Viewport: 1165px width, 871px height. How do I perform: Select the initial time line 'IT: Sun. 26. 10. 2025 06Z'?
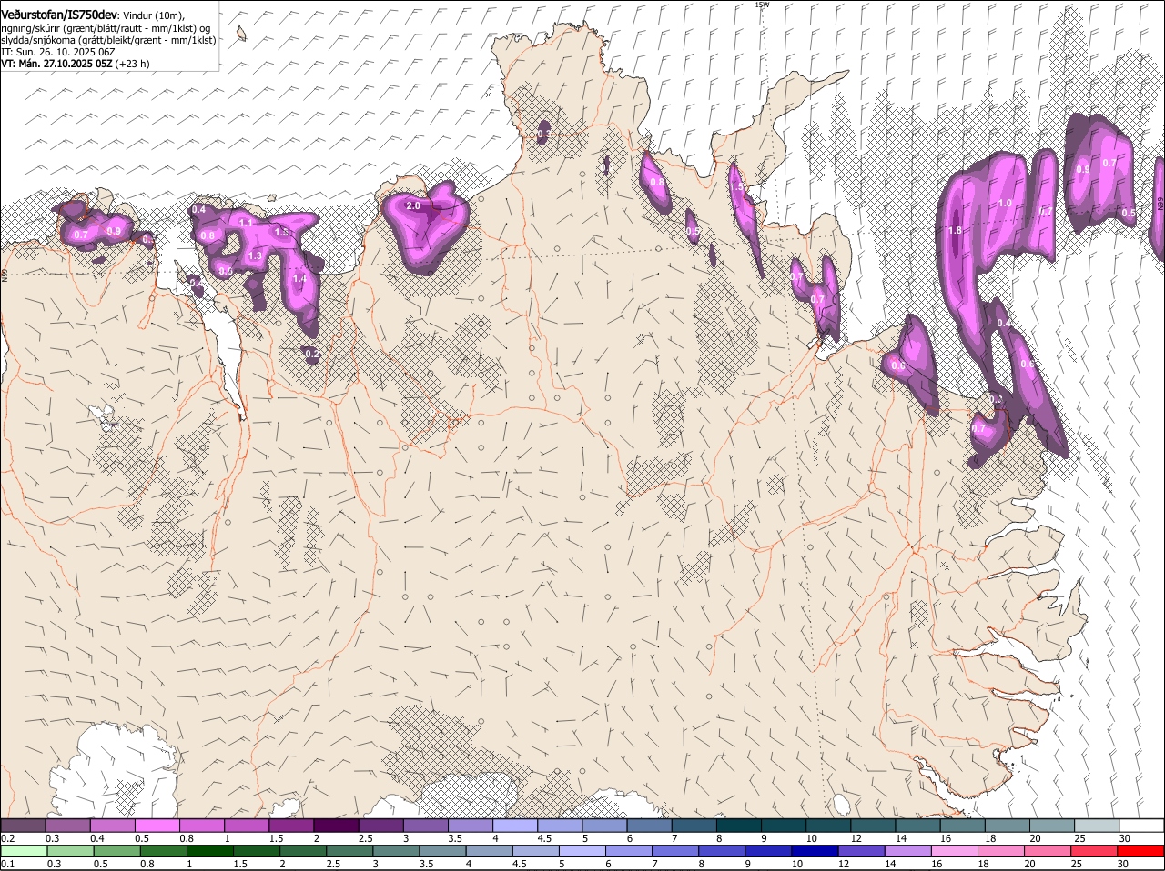57,52
